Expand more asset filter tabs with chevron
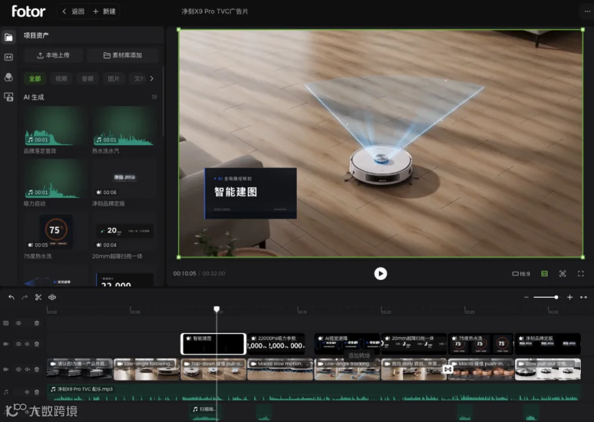This screenshot has height=422, width=594. click(152, 79)
